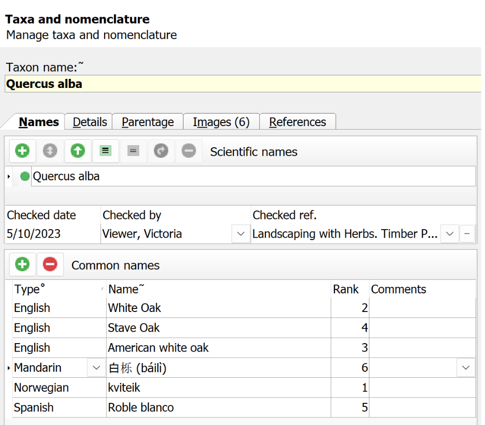Select the Roble blanco name cell

click(218, 407)
